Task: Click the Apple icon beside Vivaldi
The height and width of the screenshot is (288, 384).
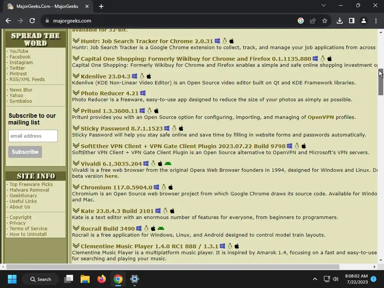Action: (160, 163)
